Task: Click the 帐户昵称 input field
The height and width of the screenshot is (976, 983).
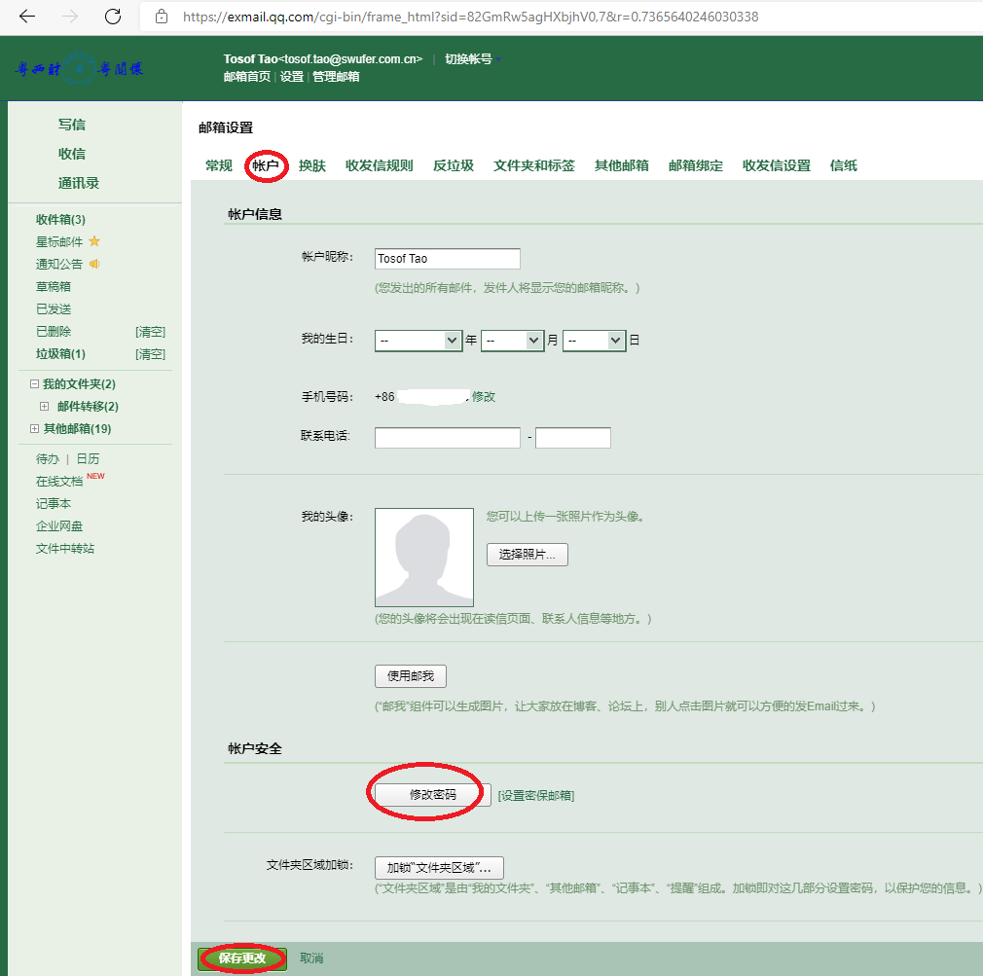Action: pyautogui.click(x=447, y=259)
